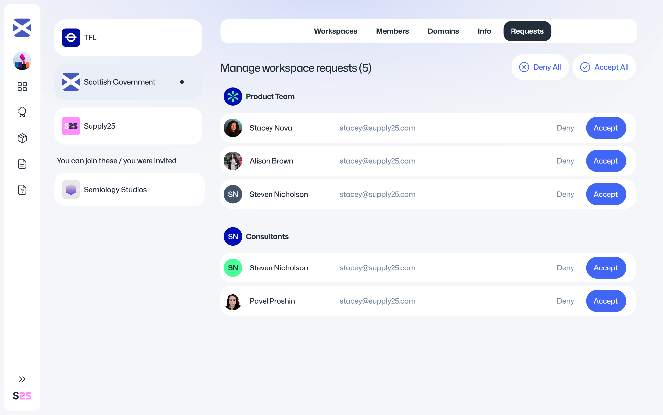Click the help document question-mark icon

[22, 190]
